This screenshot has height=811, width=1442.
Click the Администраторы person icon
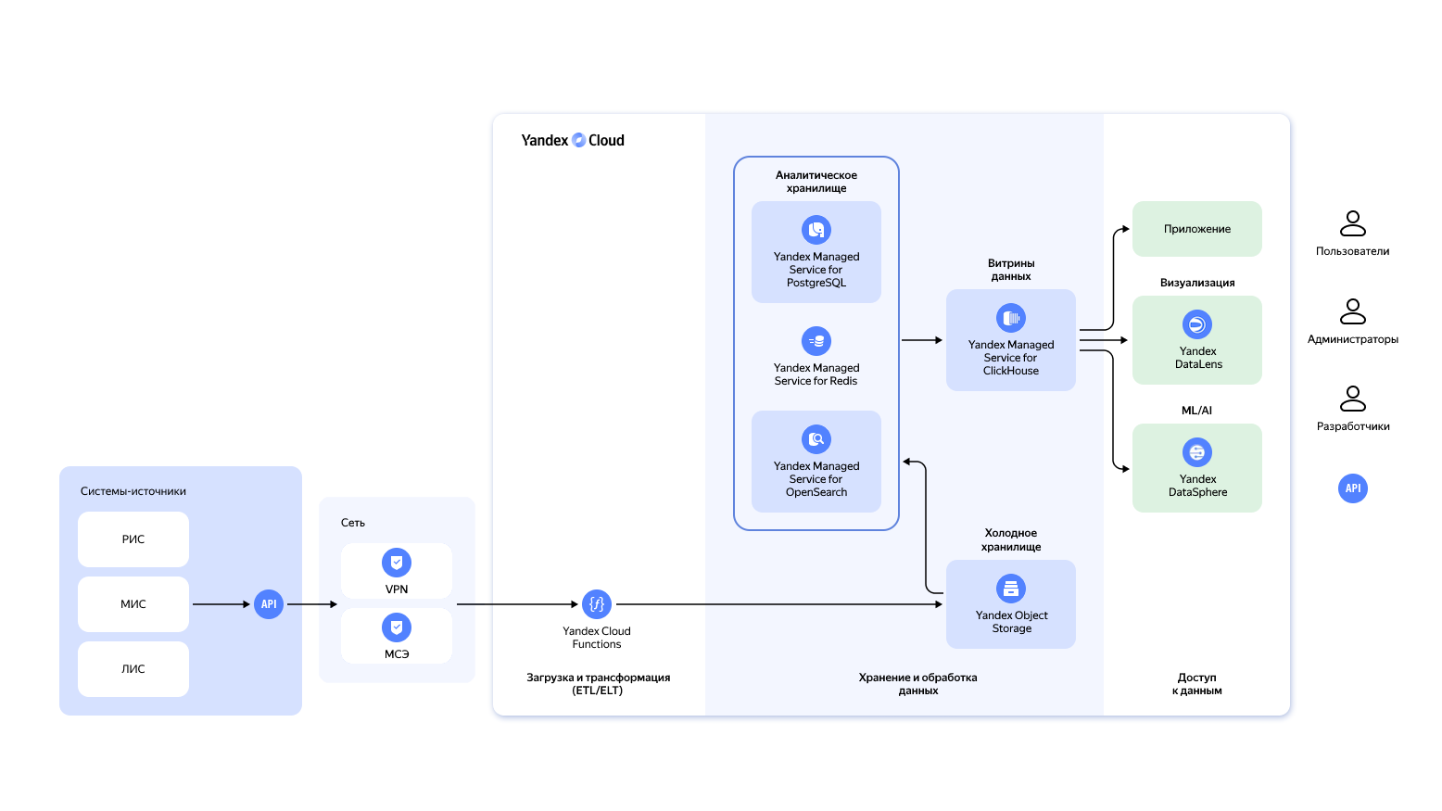(1353, 311)
